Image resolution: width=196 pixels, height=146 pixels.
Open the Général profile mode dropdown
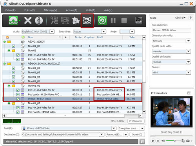pos(180,18)
